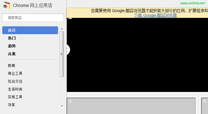This screenshot has height=114, width=208.
Task: Click the sidebar scrollbar down arrow
Action: pyautogui.click(x=62, y=106)
